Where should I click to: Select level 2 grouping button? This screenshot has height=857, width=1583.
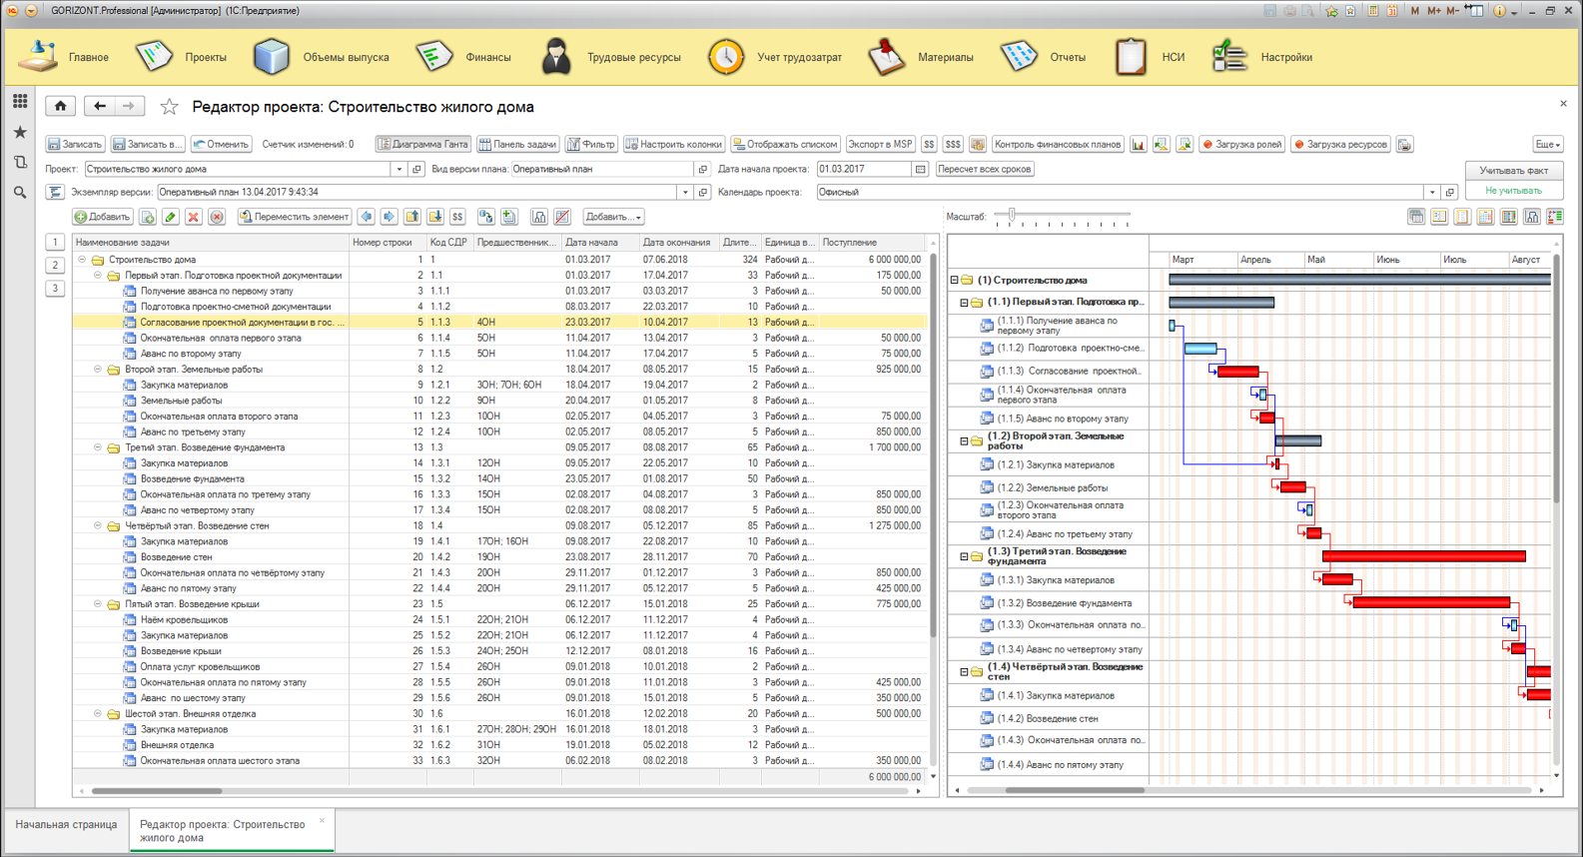click(x=55, y=265)
